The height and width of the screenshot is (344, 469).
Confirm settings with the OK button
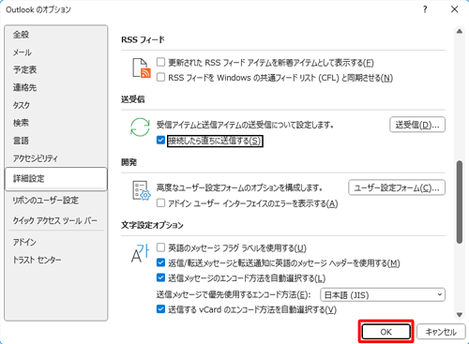386,332
